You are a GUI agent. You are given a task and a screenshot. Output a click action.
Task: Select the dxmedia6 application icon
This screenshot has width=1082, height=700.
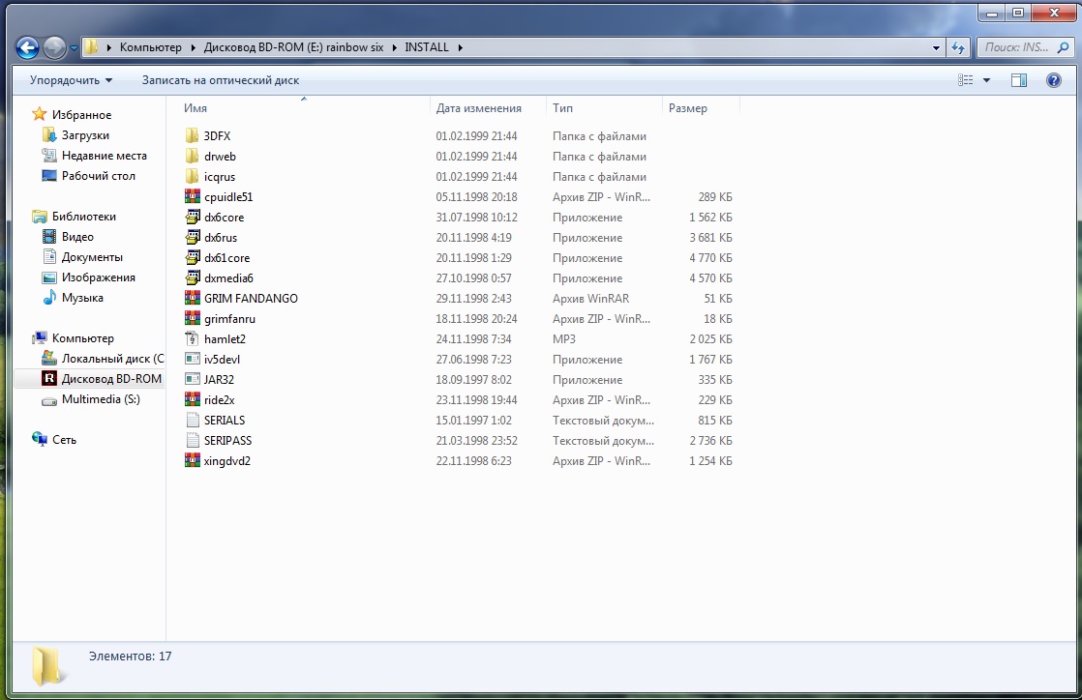192,277
